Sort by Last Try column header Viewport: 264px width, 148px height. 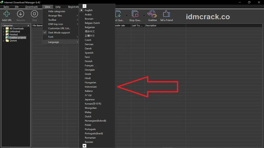[138, 26]
